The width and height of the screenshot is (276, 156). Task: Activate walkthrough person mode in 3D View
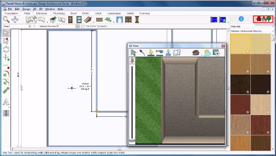point(151,53)
